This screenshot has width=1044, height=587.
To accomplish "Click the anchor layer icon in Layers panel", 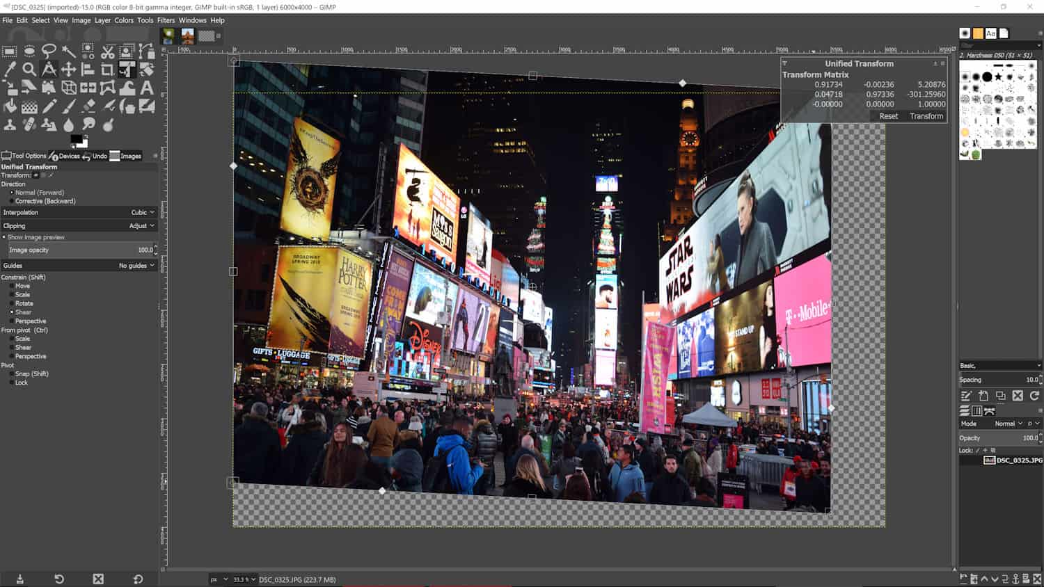I will tap(1015, 579).
